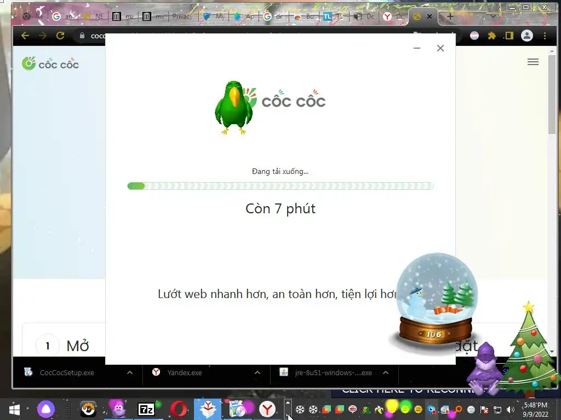
Task: Click the green parrot mascot in installer
Action: tap(233, 108)
